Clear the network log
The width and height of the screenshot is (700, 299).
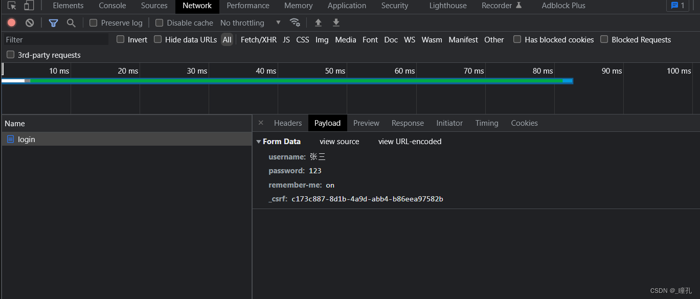[x=30, y=22]
